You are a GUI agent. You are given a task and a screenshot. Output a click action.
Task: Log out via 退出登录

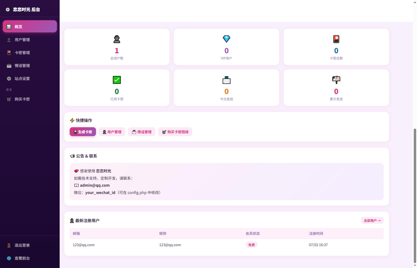[x=30, y=245]
